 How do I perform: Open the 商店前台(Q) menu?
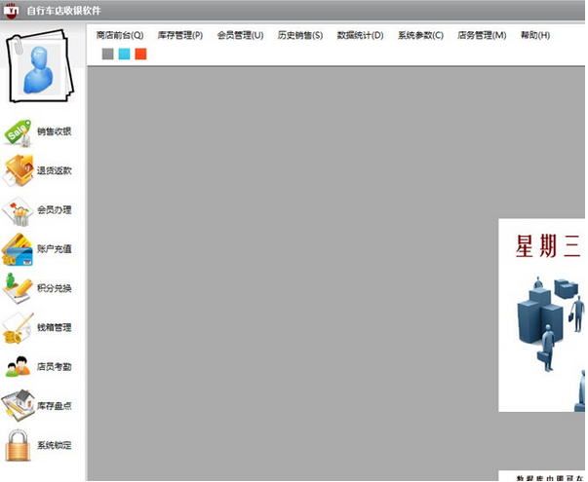(x=120, y=35)
